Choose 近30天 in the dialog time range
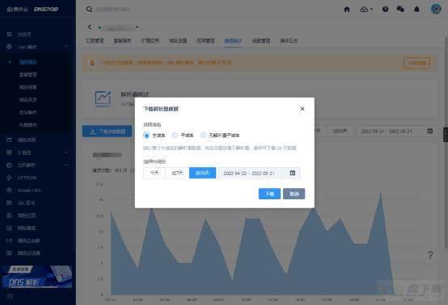Image resolution: width=448 pixels, height=305 pixels. tap(203, 173)
